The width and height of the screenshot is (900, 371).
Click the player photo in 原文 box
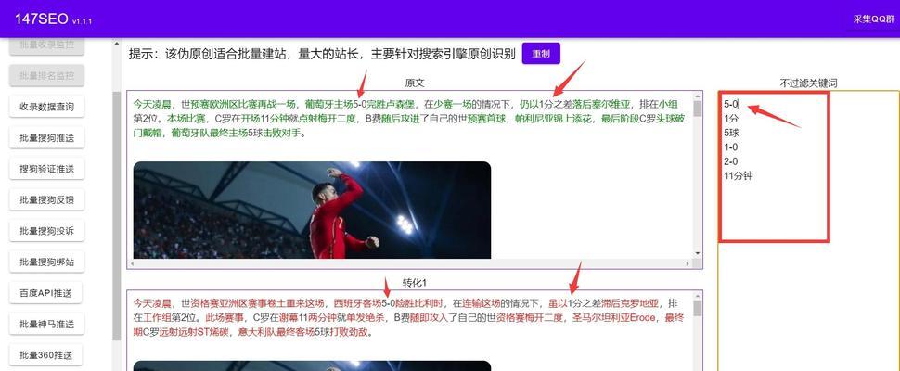pyautogui.click(x=313, y=210)
